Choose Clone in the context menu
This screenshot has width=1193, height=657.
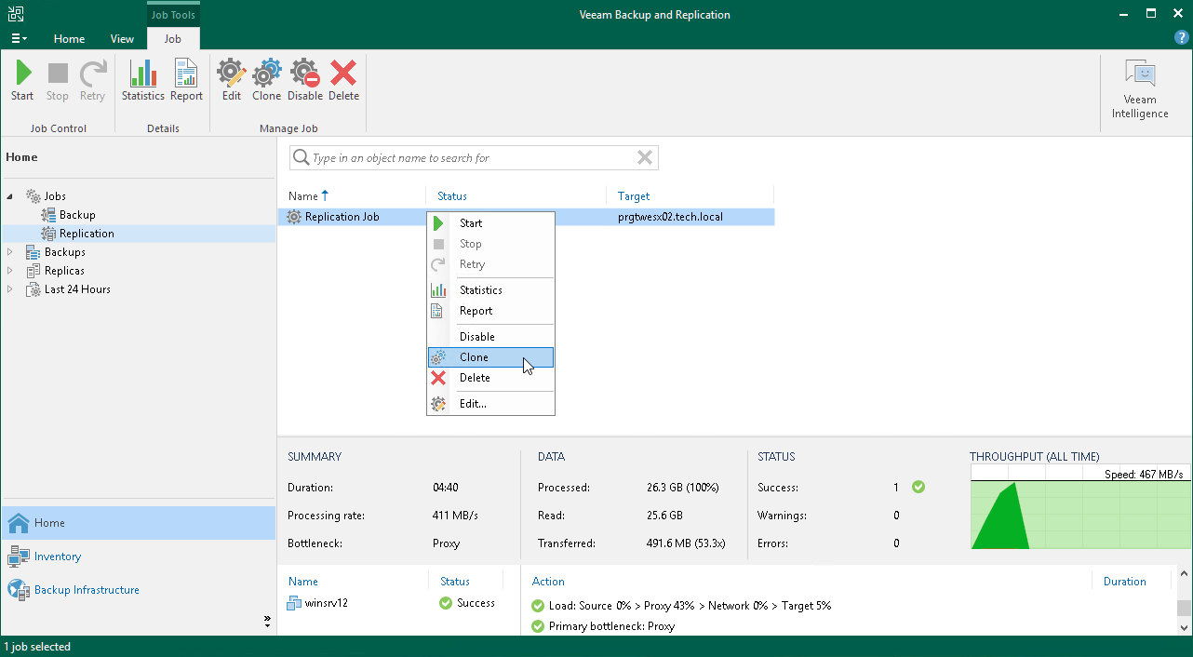pos(490,357)
